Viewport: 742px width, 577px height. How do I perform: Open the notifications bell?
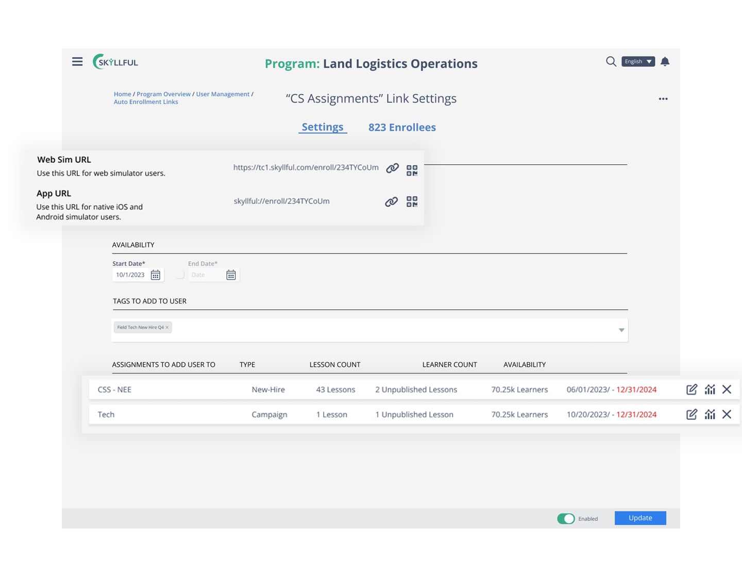tap(665, 62)
